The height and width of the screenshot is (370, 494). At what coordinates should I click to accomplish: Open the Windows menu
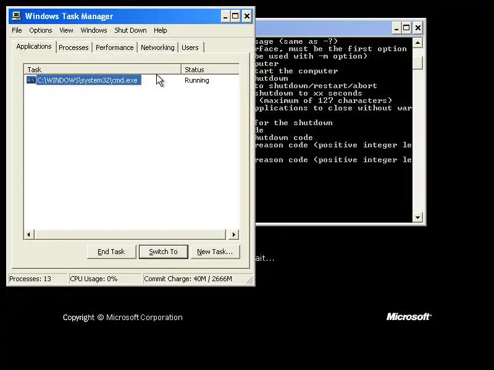click(x=94, y=30)
